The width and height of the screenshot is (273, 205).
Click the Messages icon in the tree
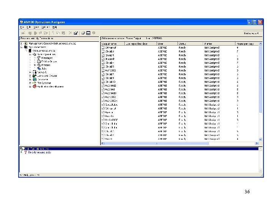point(39,58)
